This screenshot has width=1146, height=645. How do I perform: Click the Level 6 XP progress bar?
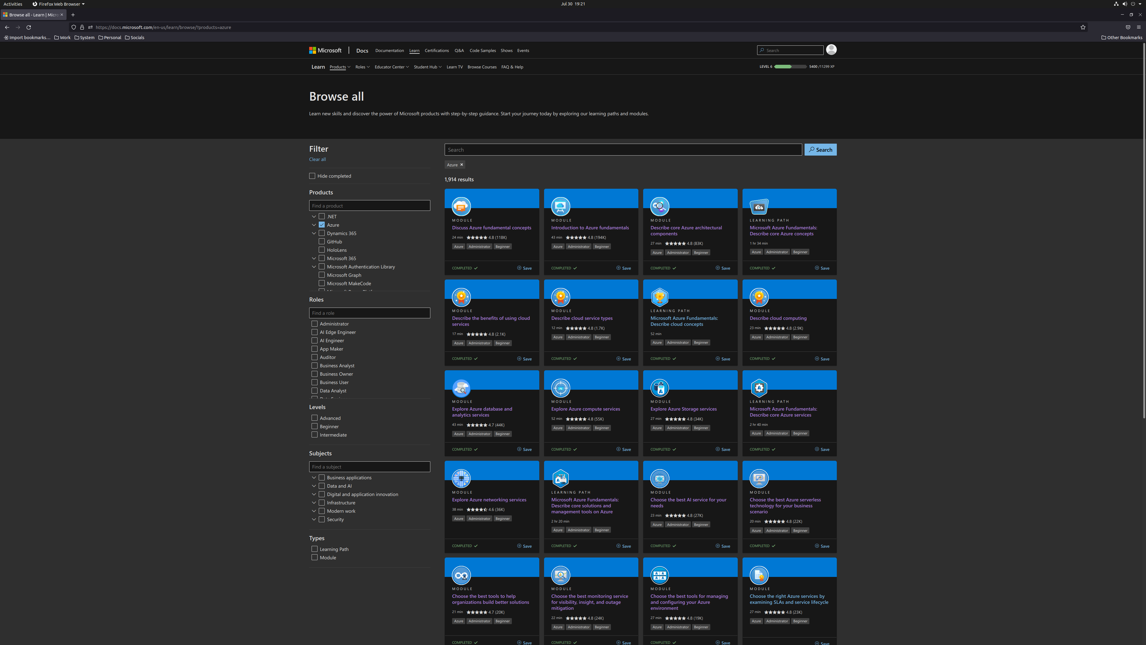pos(790,66)
